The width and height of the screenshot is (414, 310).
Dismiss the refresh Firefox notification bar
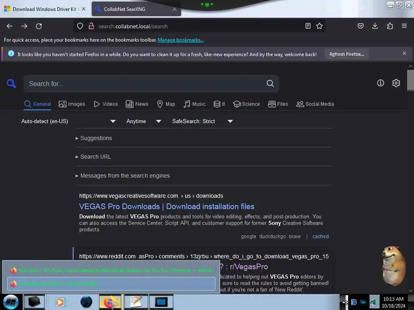pos(404,54)
